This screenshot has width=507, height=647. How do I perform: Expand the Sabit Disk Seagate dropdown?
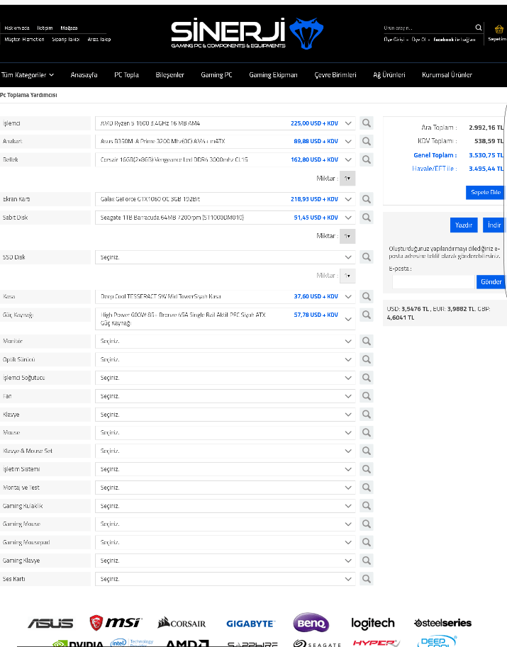pyautogui.click(x=225, y=218)
